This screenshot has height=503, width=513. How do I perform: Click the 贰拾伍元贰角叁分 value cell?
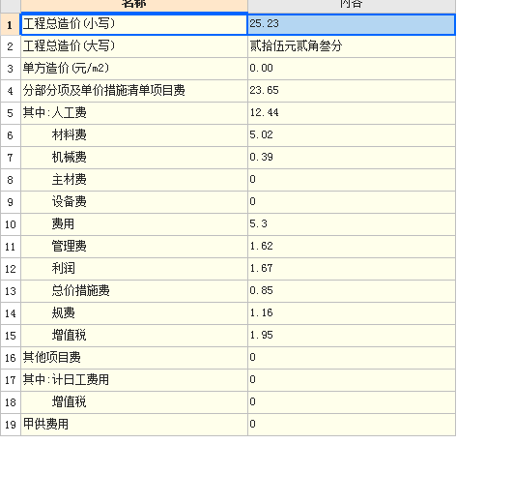click(352, 46)
